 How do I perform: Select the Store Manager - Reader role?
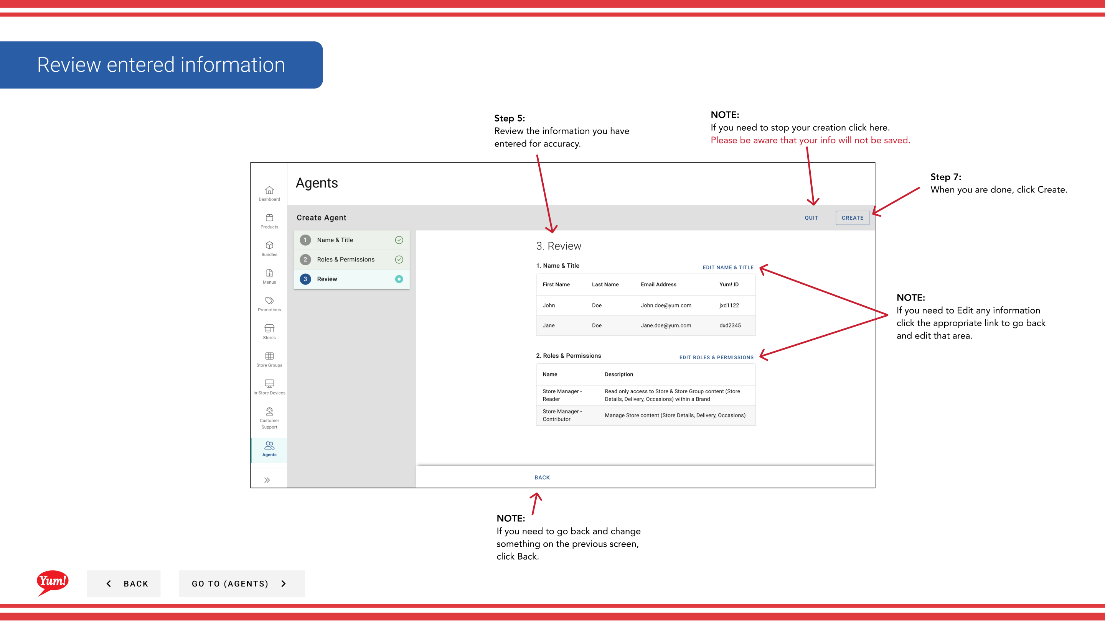[x=562, y=395]
